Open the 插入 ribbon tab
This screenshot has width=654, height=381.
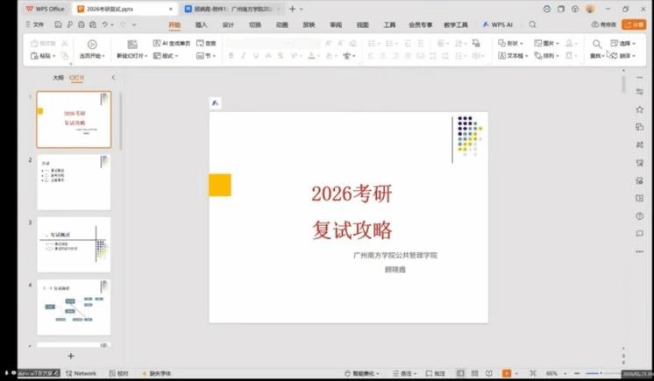202,25
